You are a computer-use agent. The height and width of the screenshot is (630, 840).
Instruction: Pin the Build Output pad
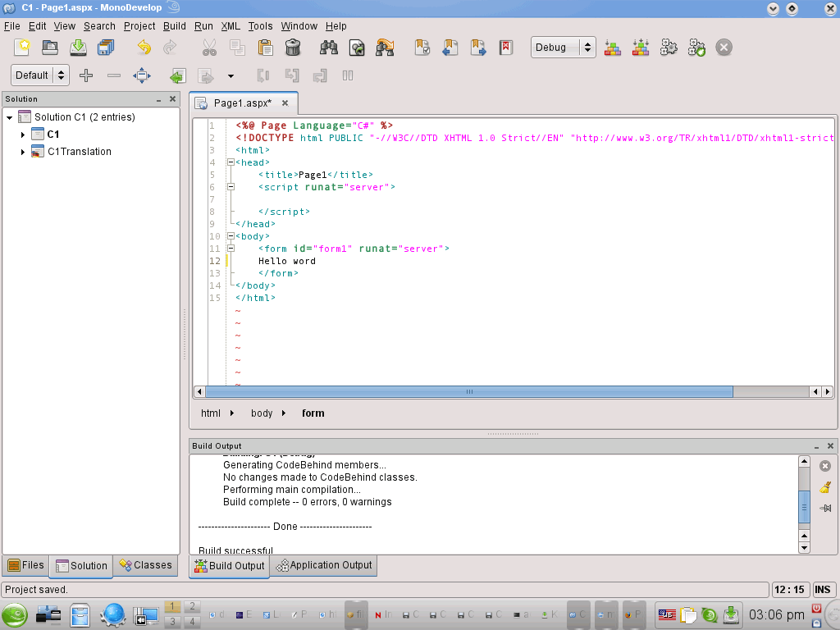tap(825, 509)
